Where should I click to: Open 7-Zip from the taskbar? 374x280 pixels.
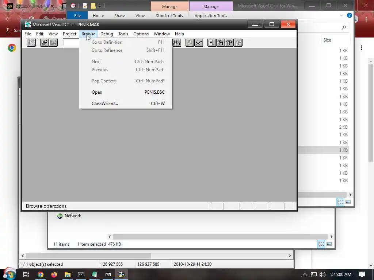(108, 275)
